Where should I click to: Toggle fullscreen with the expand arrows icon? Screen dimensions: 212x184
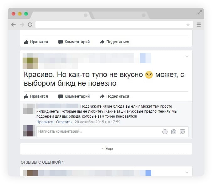200,13
